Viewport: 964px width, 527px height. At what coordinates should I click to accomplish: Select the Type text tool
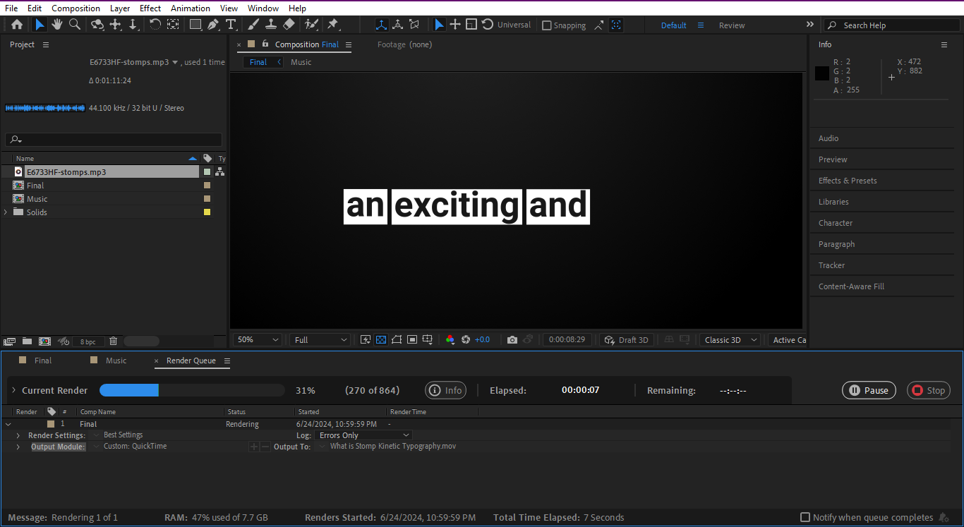pos(231,25)
